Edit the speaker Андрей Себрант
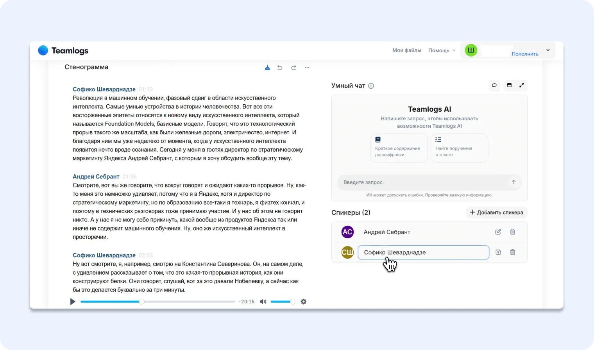This screenshot has height=350, width=594. 498,232
